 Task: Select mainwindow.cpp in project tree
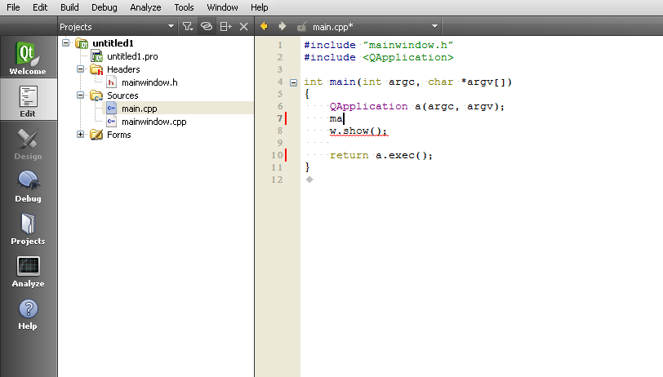154,122
